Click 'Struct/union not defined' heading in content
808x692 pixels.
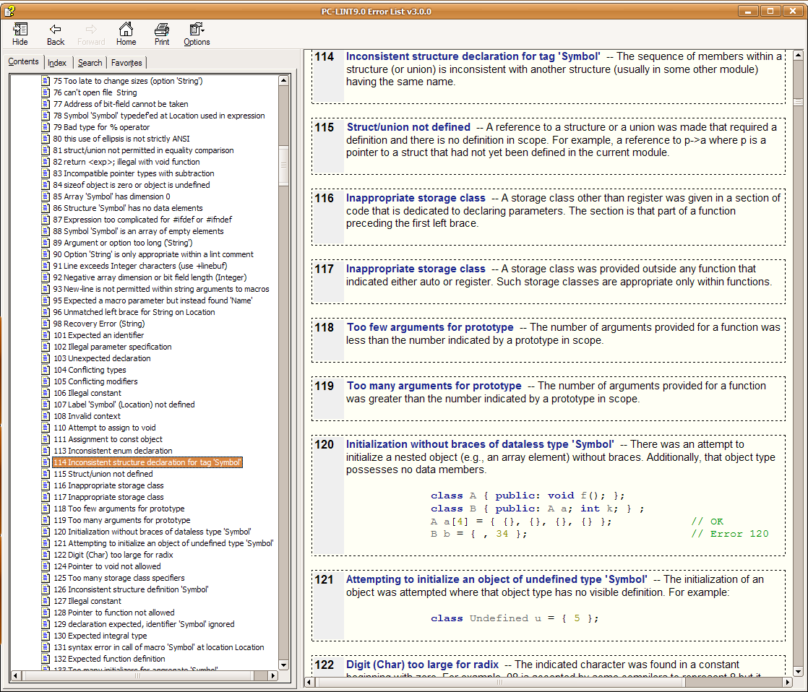tap(408, 127)
